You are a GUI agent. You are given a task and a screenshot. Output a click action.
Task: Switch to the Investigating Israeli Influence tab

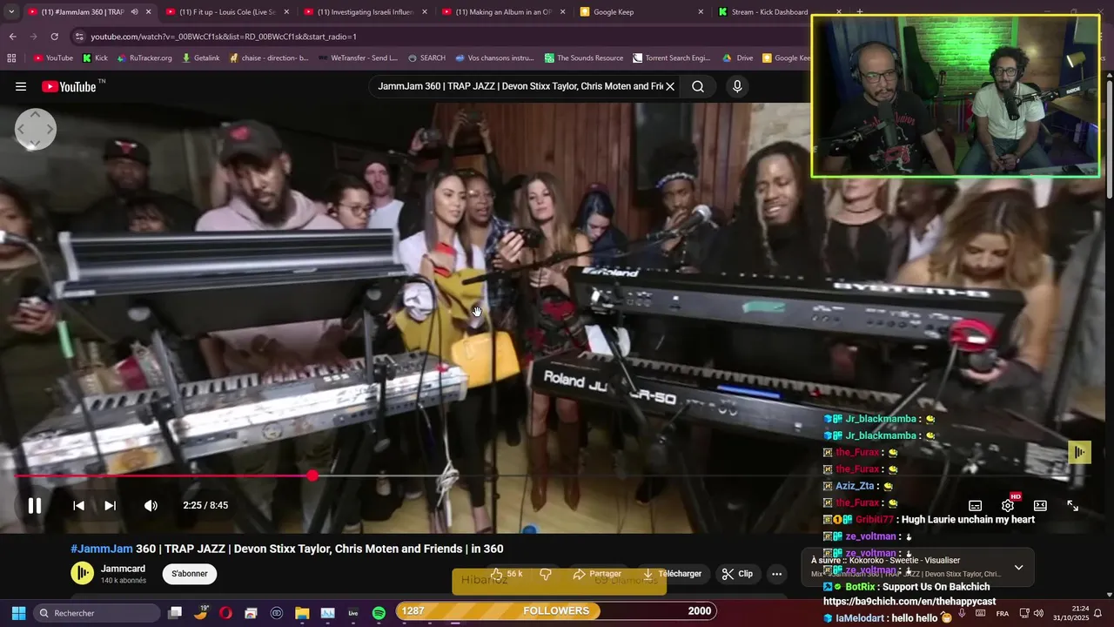pos(366,12)
